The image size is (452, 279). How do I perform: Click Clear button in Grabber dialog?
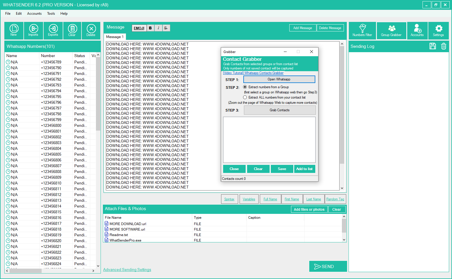258,169
